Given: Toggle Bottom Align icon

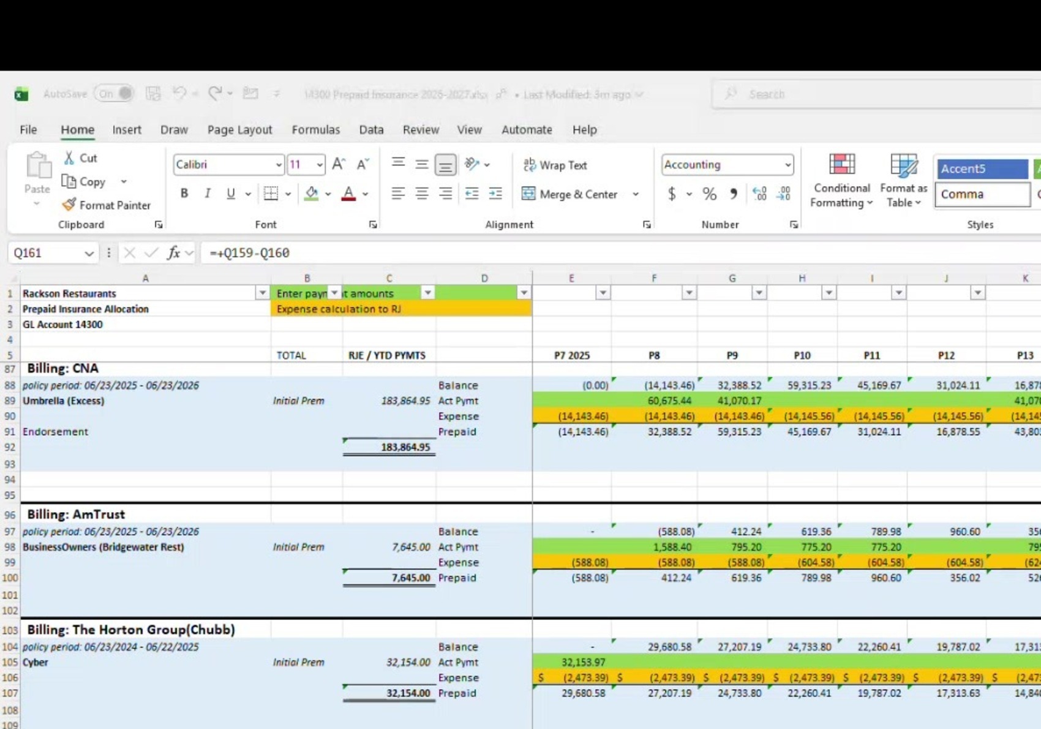Looking at the screenshot, I should pyautogui.click(x=445, y=164).
